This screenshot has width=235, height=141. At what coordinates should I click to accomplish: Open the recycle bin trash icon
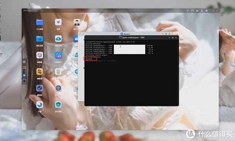tap(58, 72)
